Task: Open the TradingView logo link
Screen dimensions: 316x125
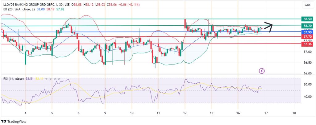Action: tap(14, 122)
